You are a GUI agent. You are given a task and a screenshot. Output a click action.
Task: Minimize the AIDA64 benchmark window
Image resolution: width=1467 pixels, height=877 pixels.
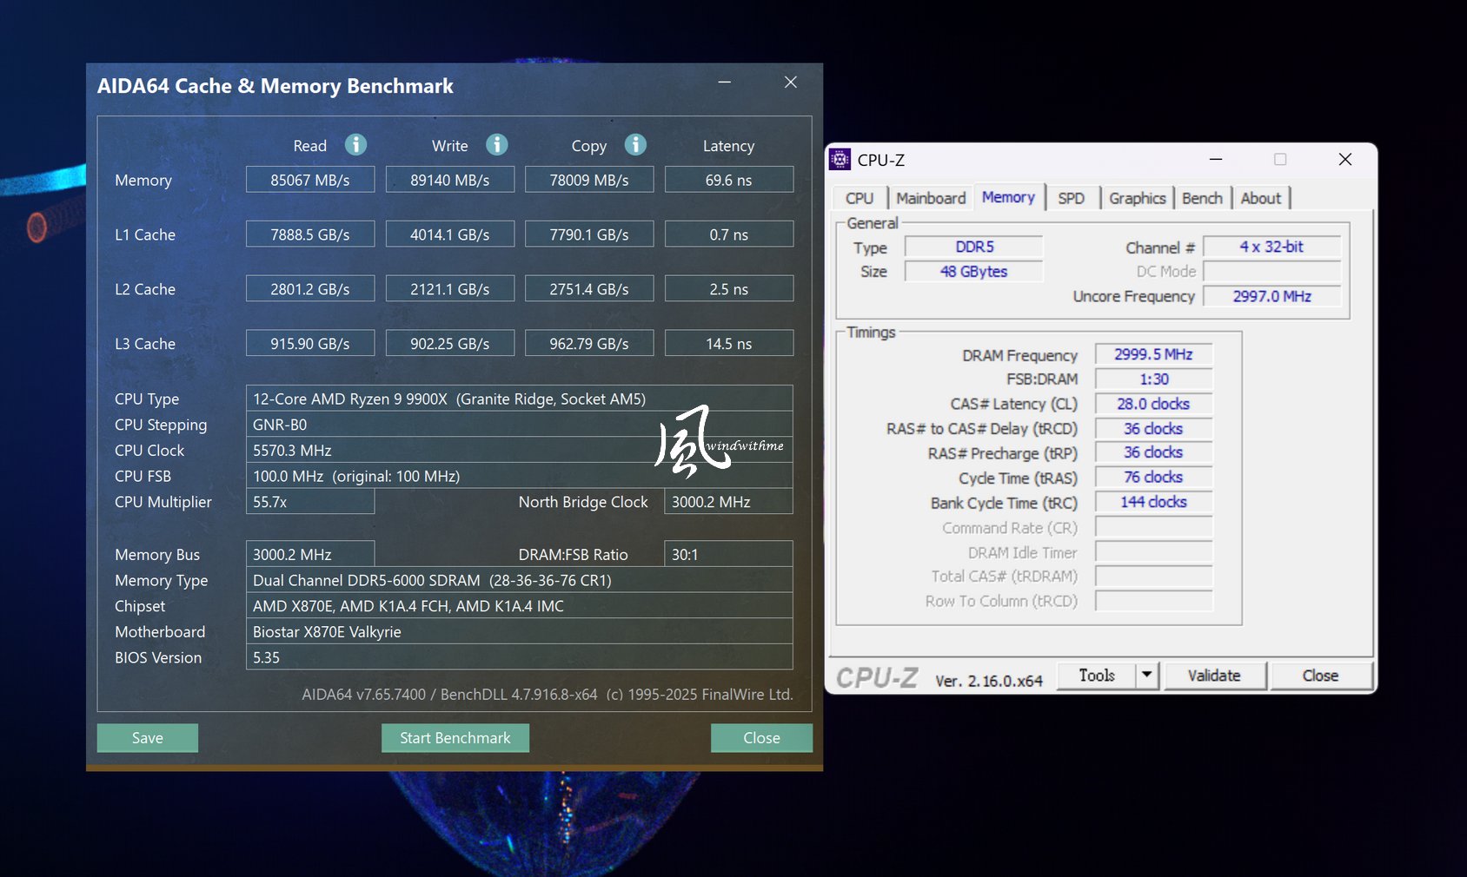tap(724, 82)
